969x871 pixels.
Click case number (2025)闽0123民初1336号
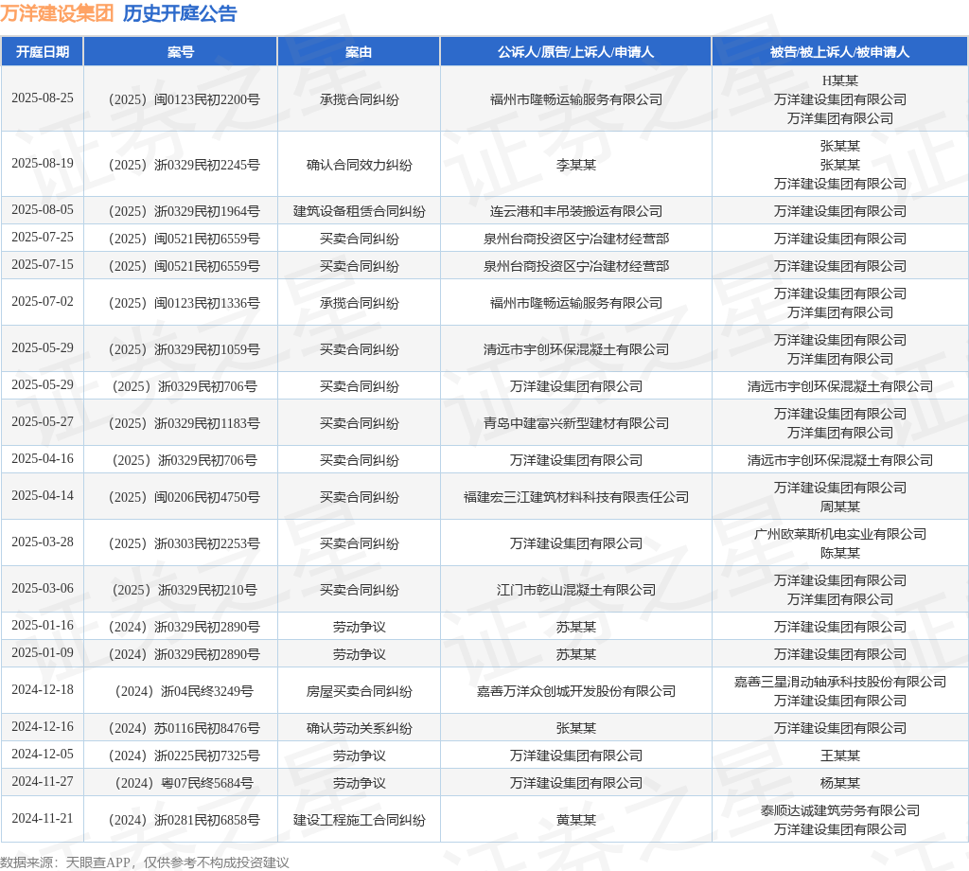185,303
